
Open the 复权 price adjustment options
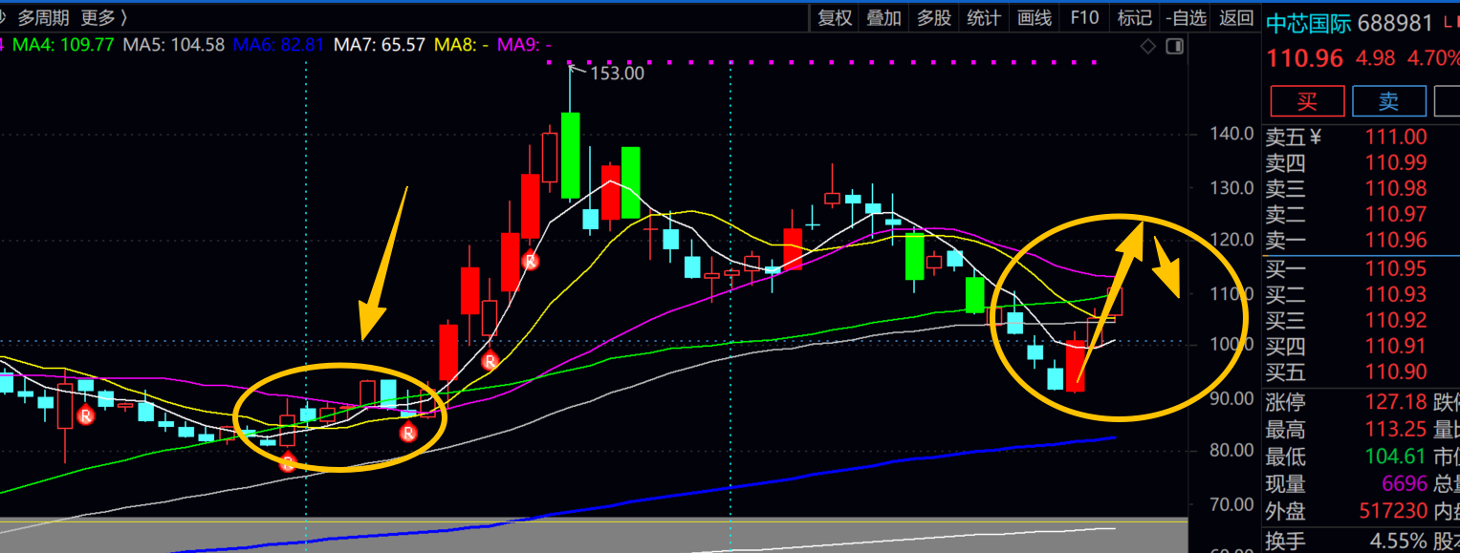[833, 17]
